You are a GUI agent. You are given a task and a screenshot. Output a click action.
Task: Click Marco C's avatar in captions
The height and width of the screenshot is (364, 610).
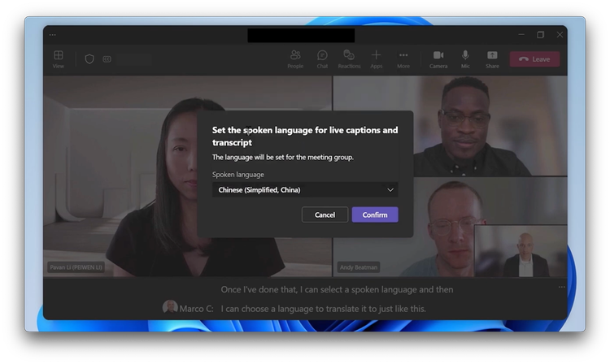point(170,306)
